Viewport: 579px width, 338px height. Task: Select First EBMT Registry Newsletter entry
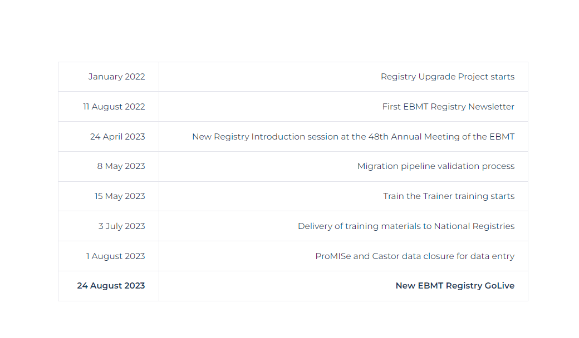(448, 107)
